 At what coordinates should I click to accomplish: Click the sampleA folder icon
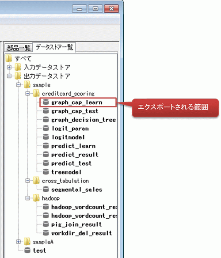27,242
